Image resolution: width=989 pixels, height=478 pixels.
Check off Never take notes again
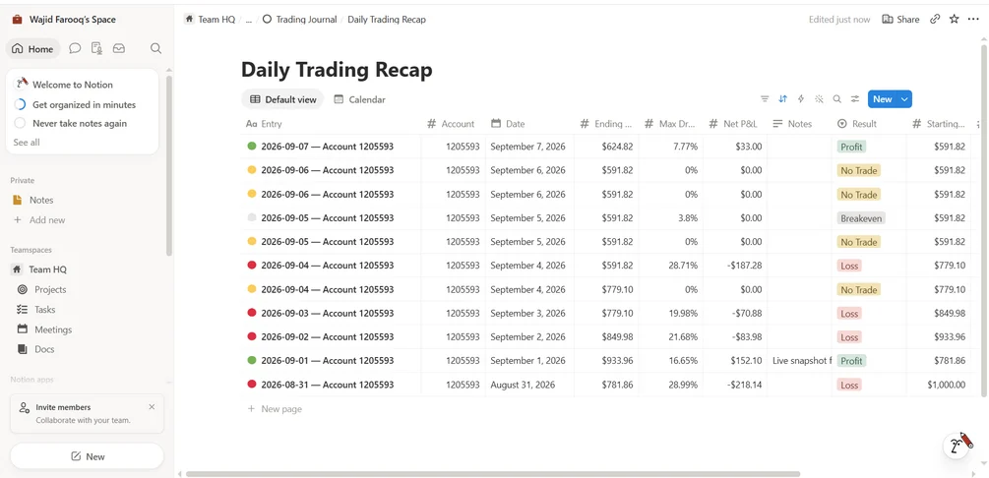click(x=20, y=123)
